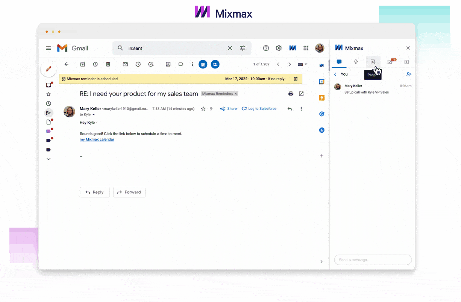The image size is (461, 302).
Task: Switch to the Mixmax People tab
Action: (373, 62)
